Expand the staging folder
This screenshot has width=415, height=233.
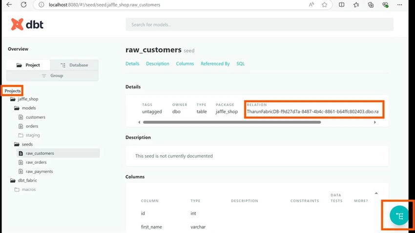33,135
